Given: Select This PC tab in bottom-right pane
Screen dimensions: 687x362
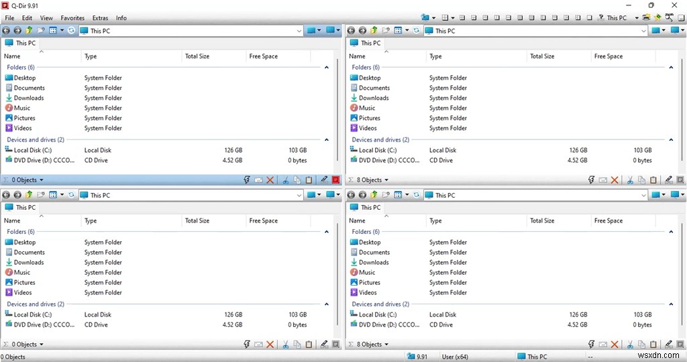Looking at the screenshot, I should [x=366, y=208].
